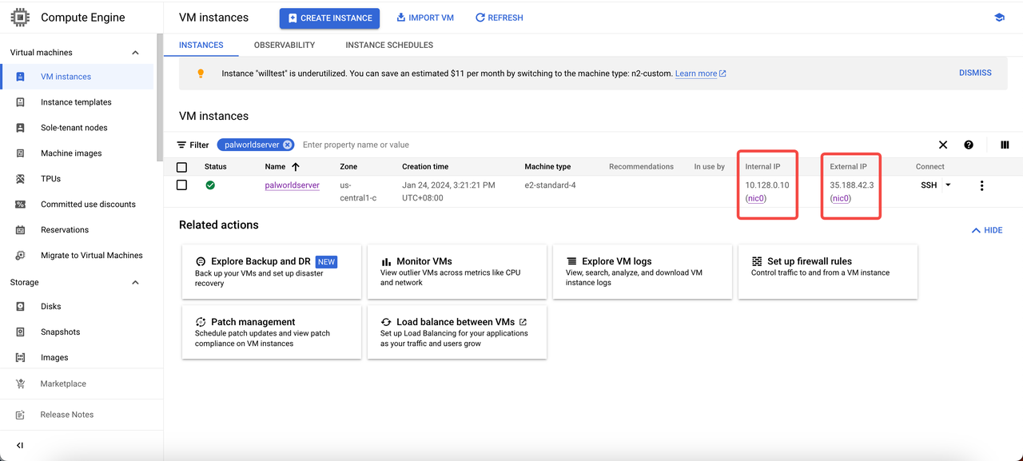Image resolution: width=1023 pixels, height=461 pixels.
Task: Open the three-dot menu for palworldserver
Action: (981, 185)
